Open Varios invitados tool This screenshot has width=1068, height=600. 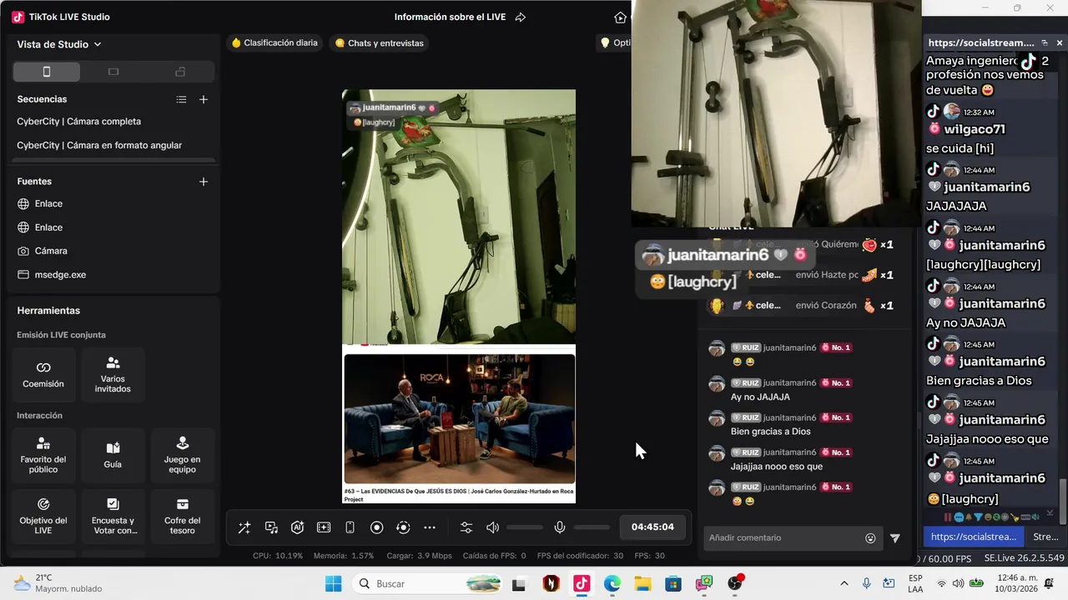[x=113, y=375]
